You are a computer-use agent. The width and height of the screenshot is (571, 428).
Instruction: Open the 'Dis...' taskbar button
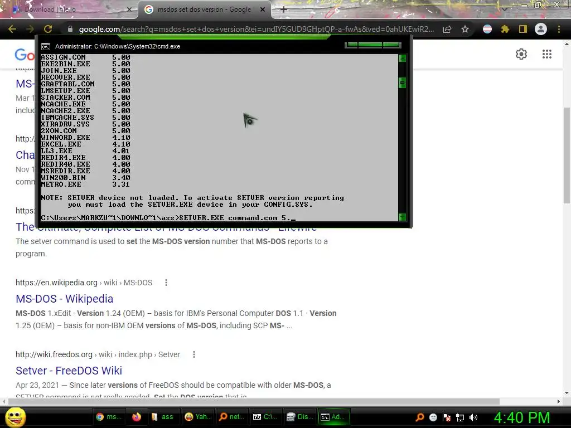(x=299, y=417)
